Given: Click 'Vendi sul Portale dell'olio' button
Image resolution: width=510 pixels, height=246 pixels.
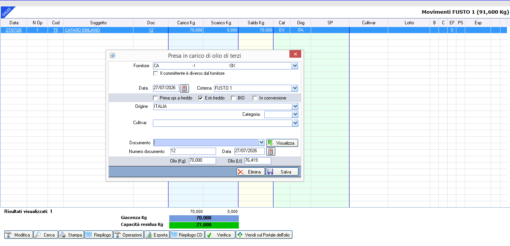Looking at the screenshot, I should [264, 235].
